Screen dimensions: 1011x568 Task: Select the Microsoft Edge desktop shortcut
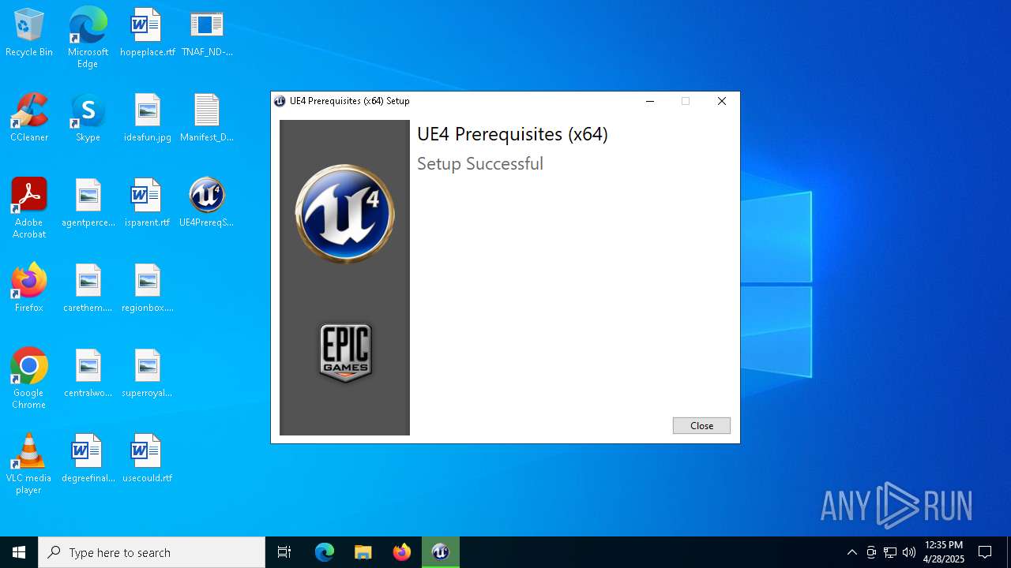point(88,38)
